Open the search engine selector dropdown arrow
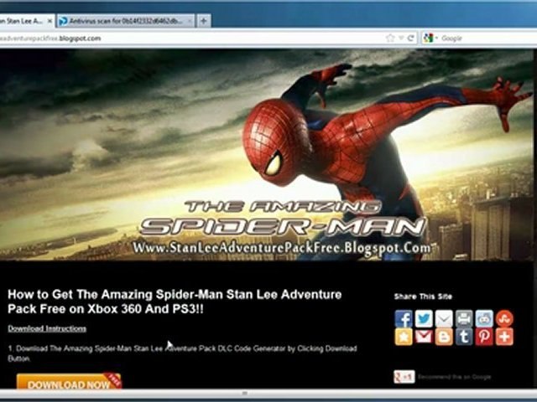 pyautogui.click(x=436, y=38)
